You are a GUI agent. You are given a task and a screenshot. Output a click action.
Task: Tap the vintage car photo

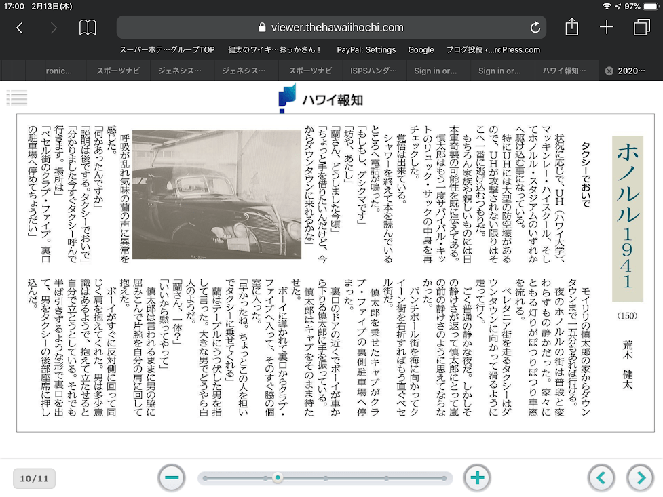216,195
